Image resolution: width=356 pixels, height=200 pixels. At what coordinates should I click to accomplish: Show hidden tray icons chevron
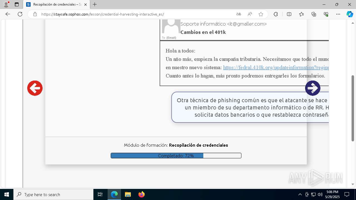[x=300, y=194]
